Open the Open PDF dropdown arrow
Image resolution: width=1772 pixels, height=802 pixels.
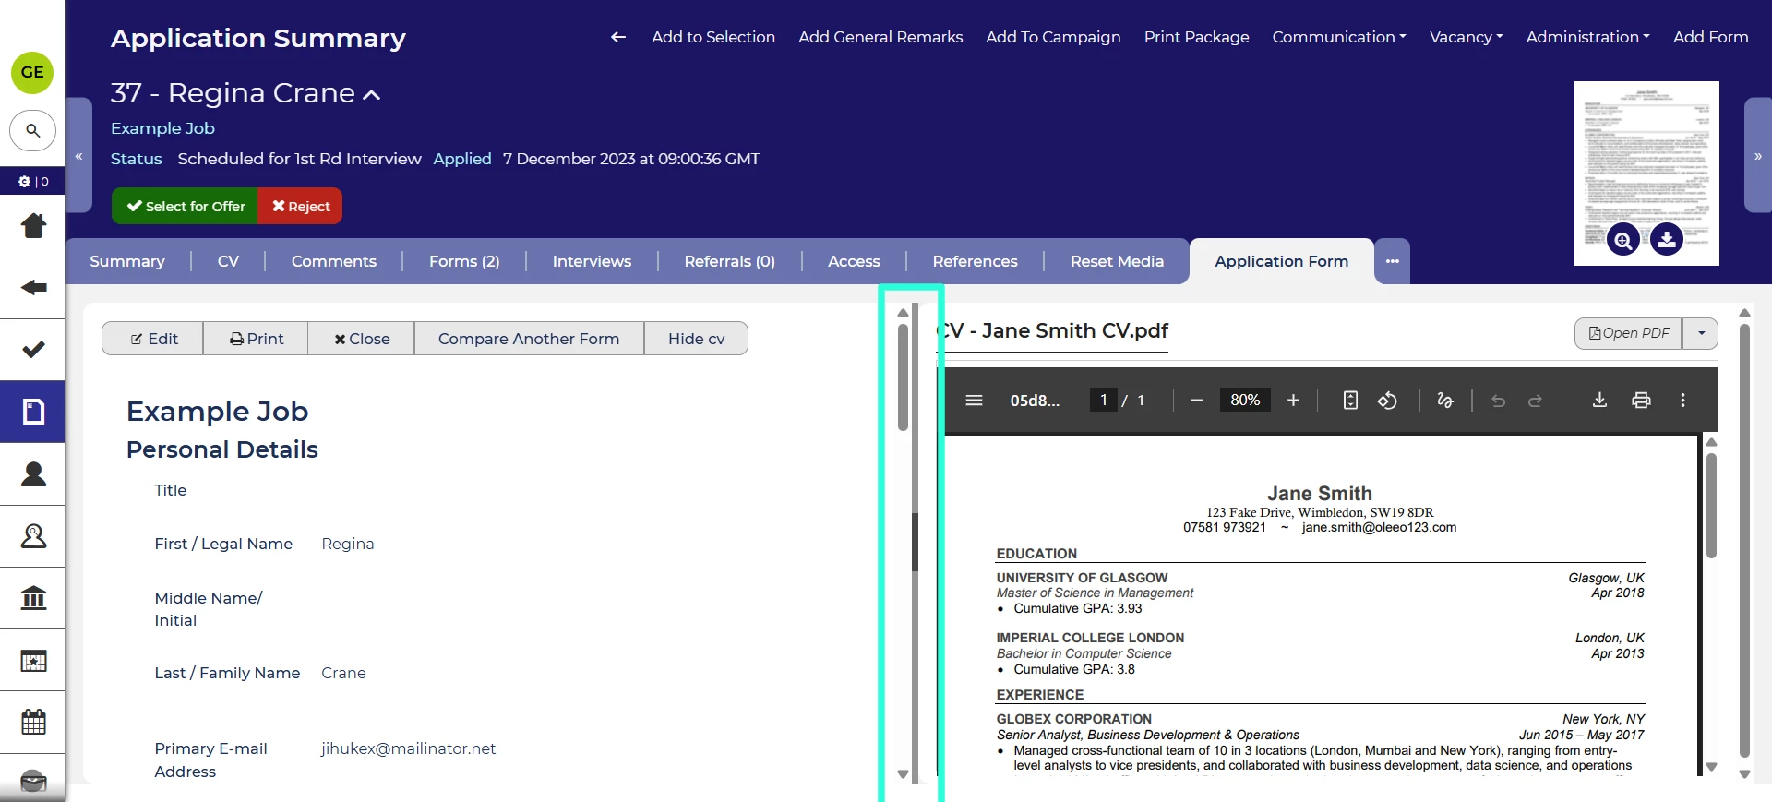point(1701,333)
